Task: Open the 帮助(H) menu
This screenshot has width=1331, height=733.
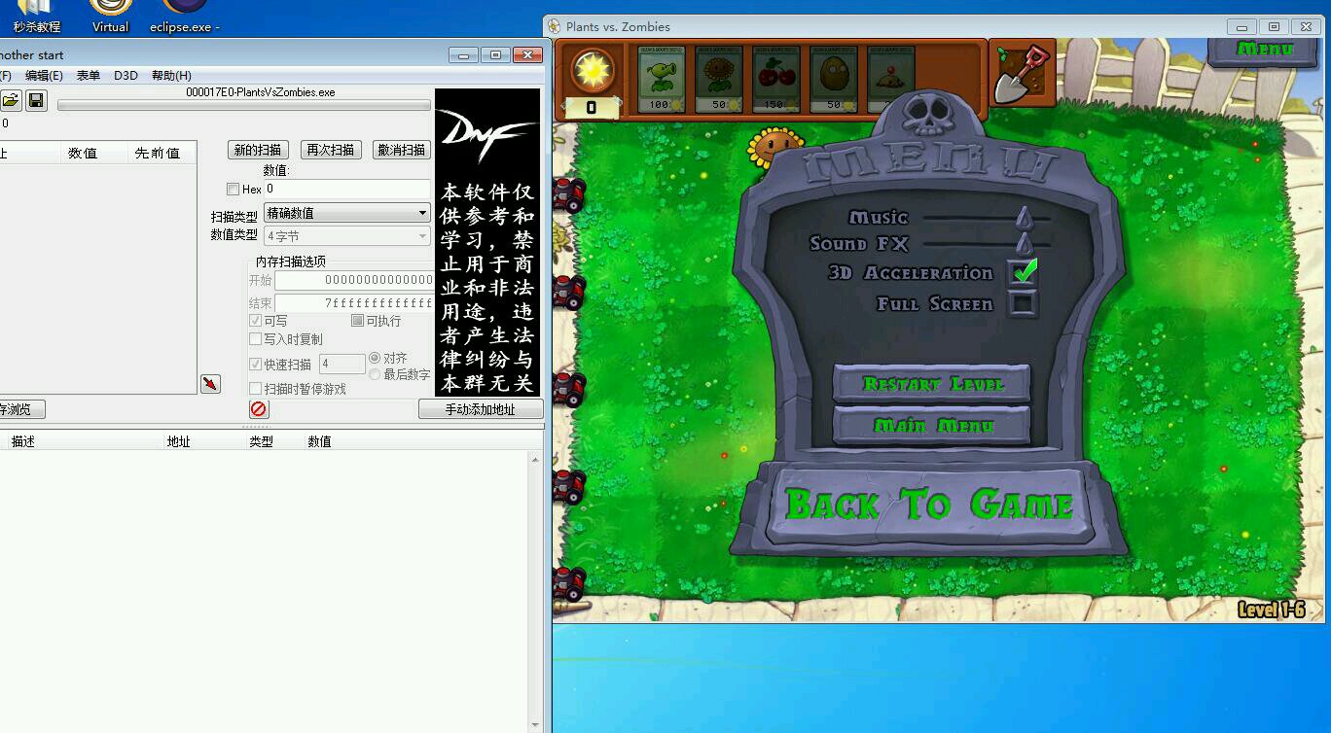Action: pyautogui.click(x=171, y=75)
